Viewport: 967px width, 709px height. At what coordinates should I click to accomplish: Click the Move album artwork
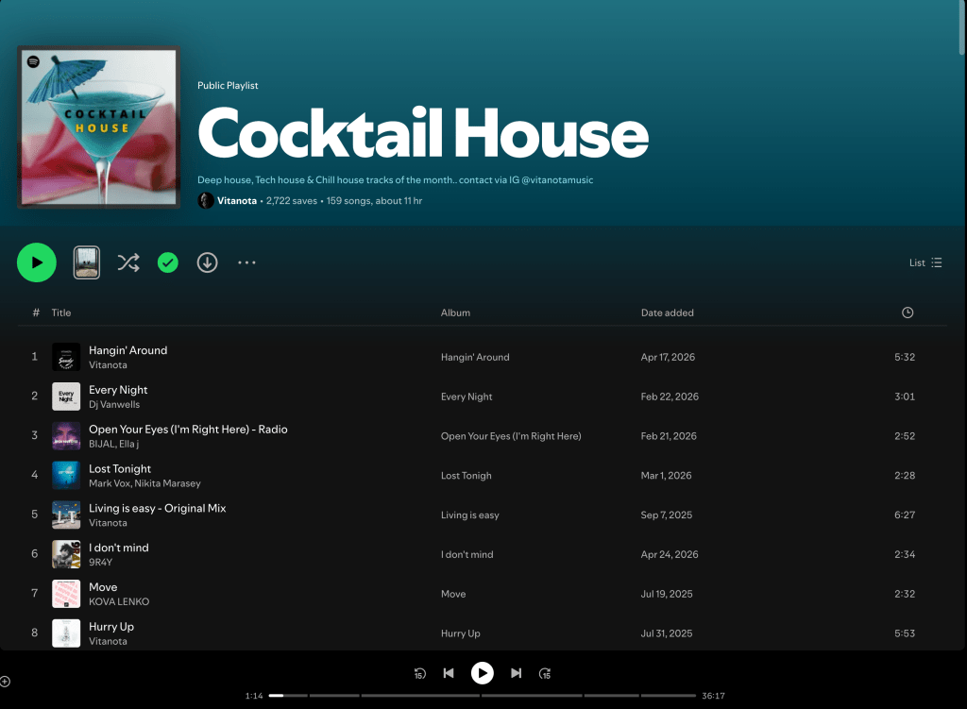pyautogui.click(x=66, y=594)
